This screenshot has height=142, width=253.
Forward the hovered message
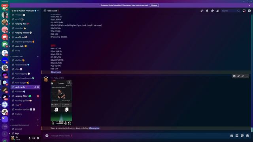(242, 76)
